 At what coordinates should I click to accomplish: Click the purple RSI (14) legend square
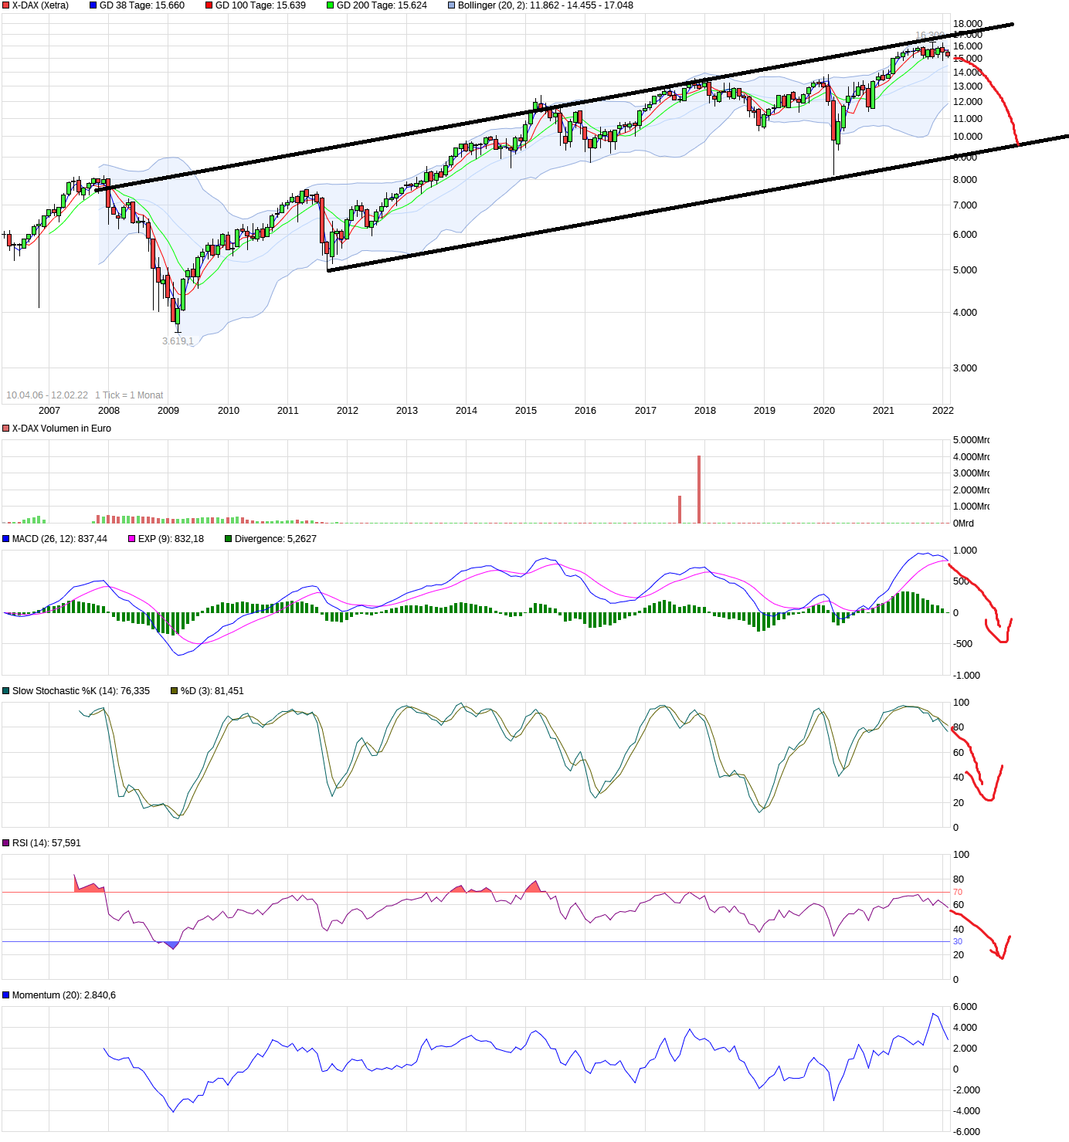click(x=5, y=843)
